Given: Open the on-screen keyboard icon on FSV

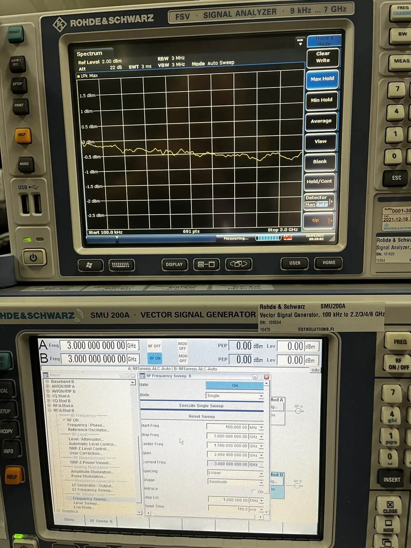Looking at the screenshot, I should (121, 265).
